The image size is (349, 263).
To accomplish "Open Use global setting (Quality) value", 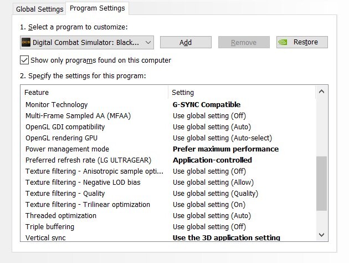I will point(215,194).
